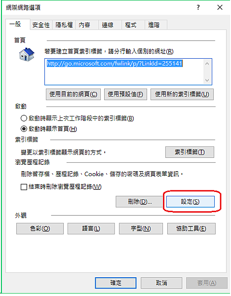The image size is (231, 296).
Task: Click the question mark help icon
Action: [x=198, y=7]
